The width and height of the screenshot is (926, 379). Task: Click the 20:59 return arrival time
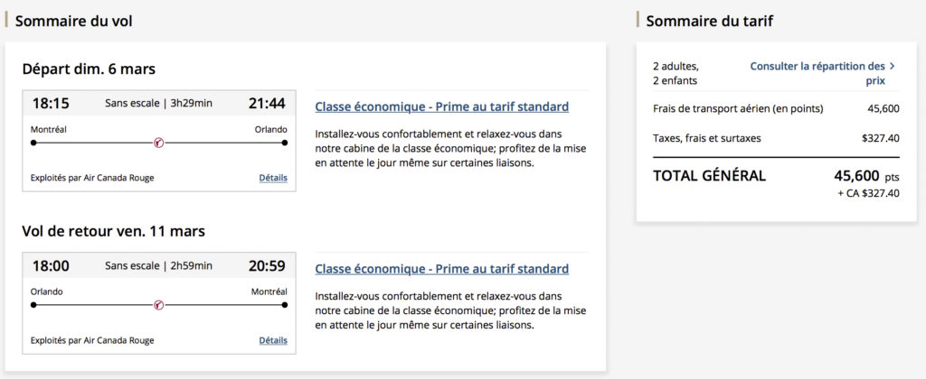tap(267, 265)
